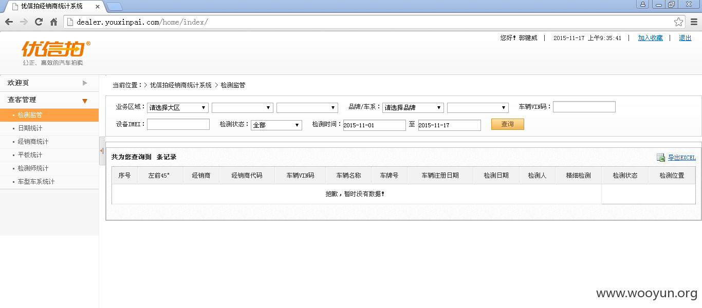This screenshot has height=308, width=702.
Task: Click the 查询 search button
Action: click(507, 124)
